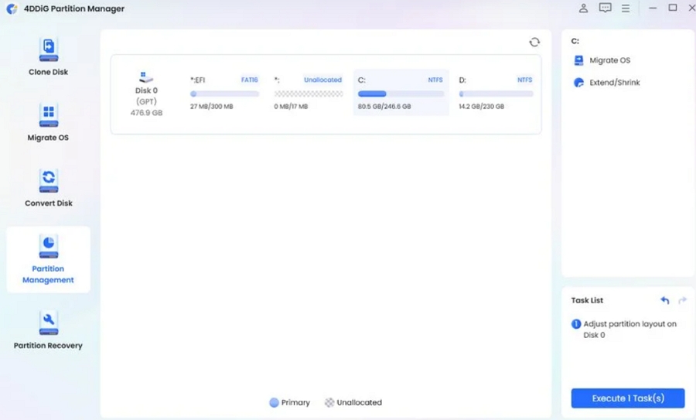Click the NTFS label on C: partition
This screenshot has height=420, width=696.
[x=435, y=80]
